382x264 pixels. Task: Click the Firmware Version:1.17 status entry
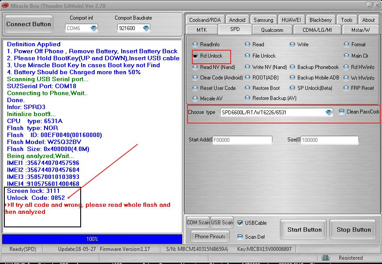point(125,249)
